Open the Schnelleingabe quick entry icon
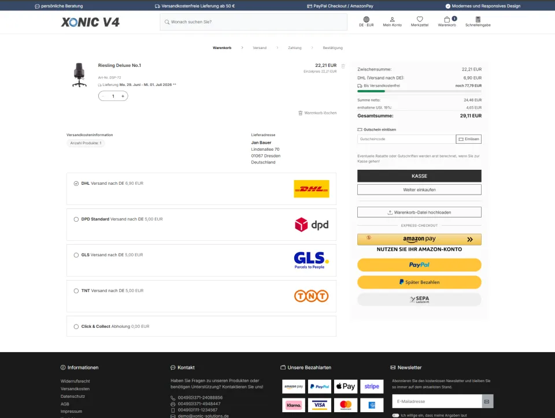This screenshot has height=418, width=555. (478, 21)
